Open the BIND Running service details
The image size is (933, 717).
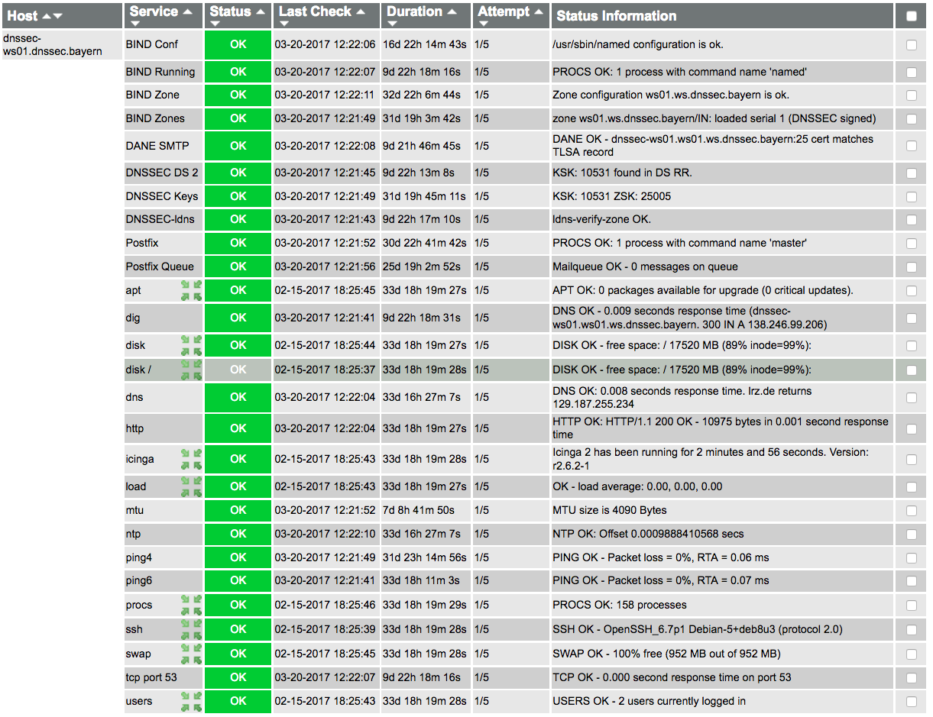[160, 72]
